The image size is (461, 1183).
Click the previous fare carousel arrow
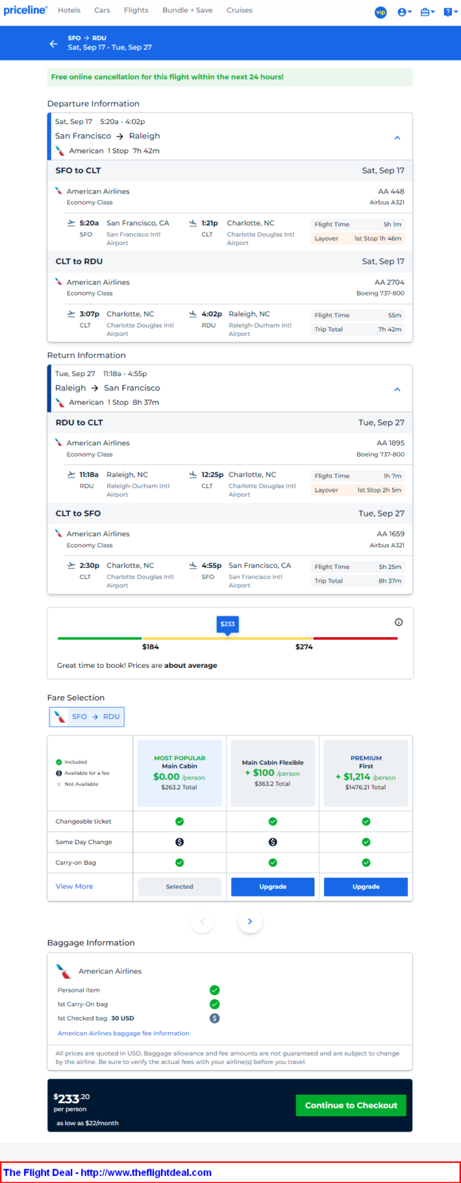click(x=202, y=921)
